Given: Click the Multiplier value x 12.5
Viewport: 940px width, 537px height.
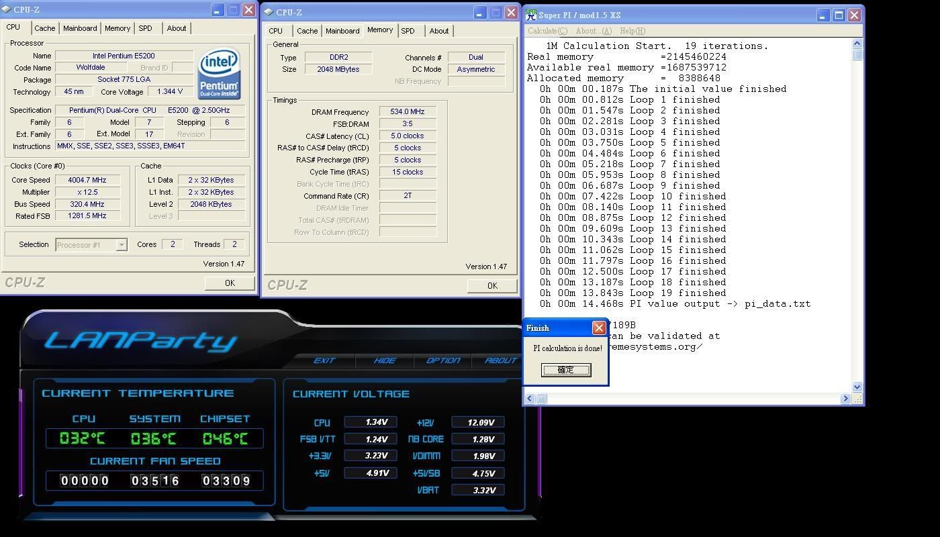Looking at the screenshot, I should pyautogui.click(x=87, y=192).
